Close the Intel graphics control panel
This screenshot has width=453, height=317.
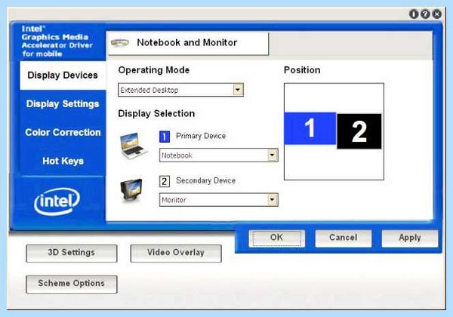pyautogui.click(x=437, y=14)
